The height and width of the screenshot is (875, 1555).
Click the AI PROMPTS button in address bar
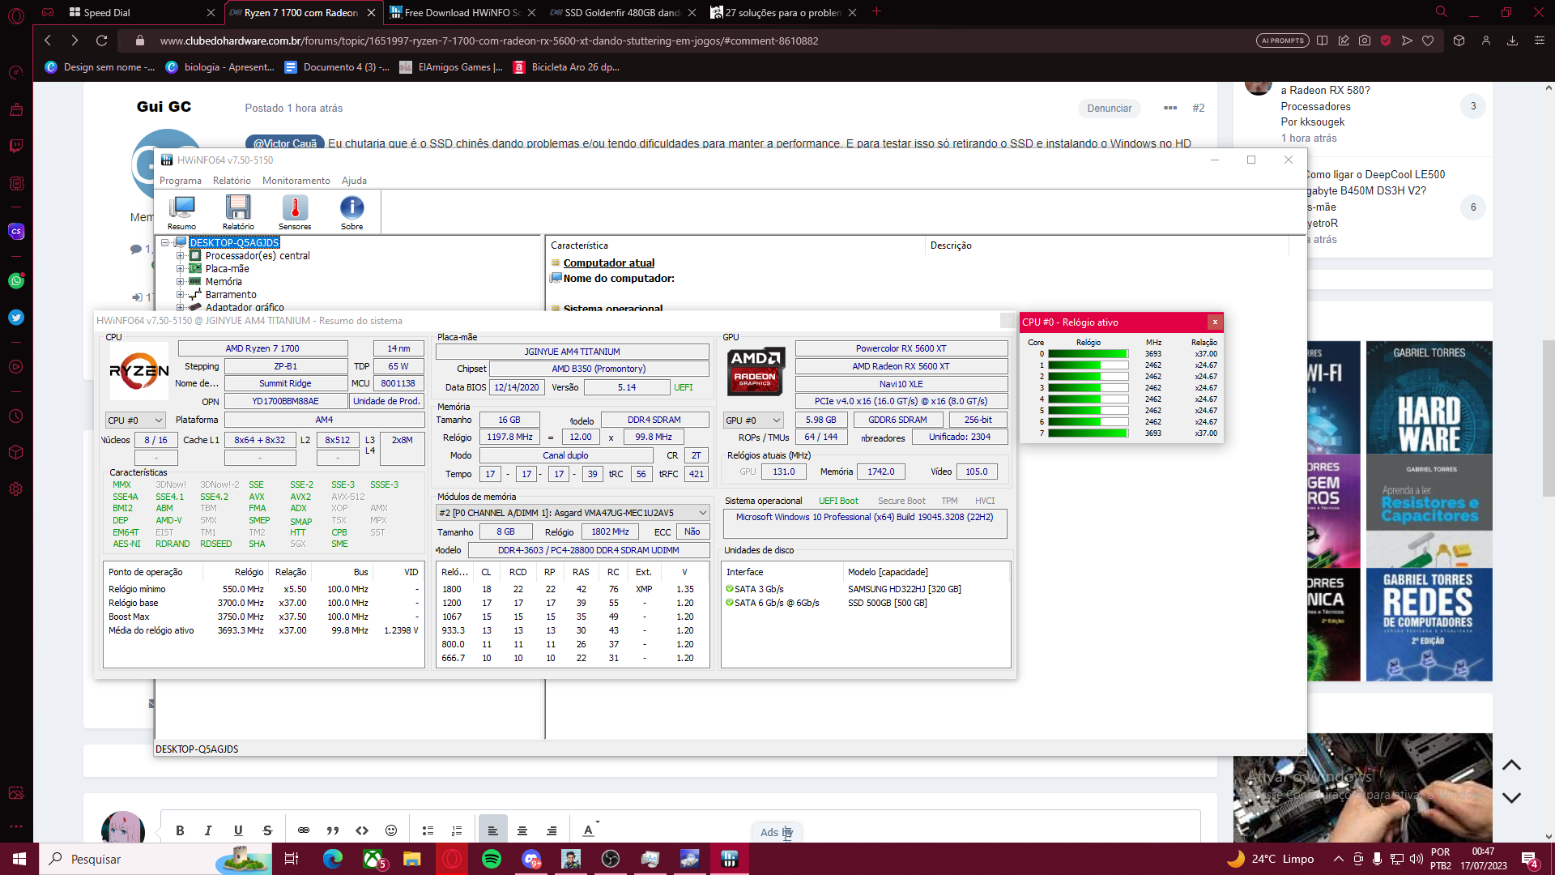(x=1282, y=41)
